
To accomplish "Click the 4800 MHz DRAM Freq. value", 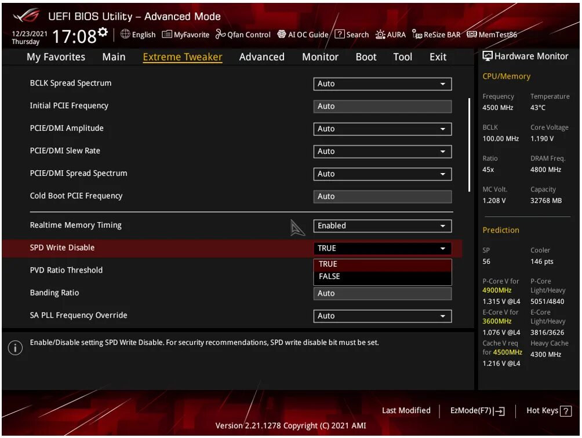I will point(545,170).
